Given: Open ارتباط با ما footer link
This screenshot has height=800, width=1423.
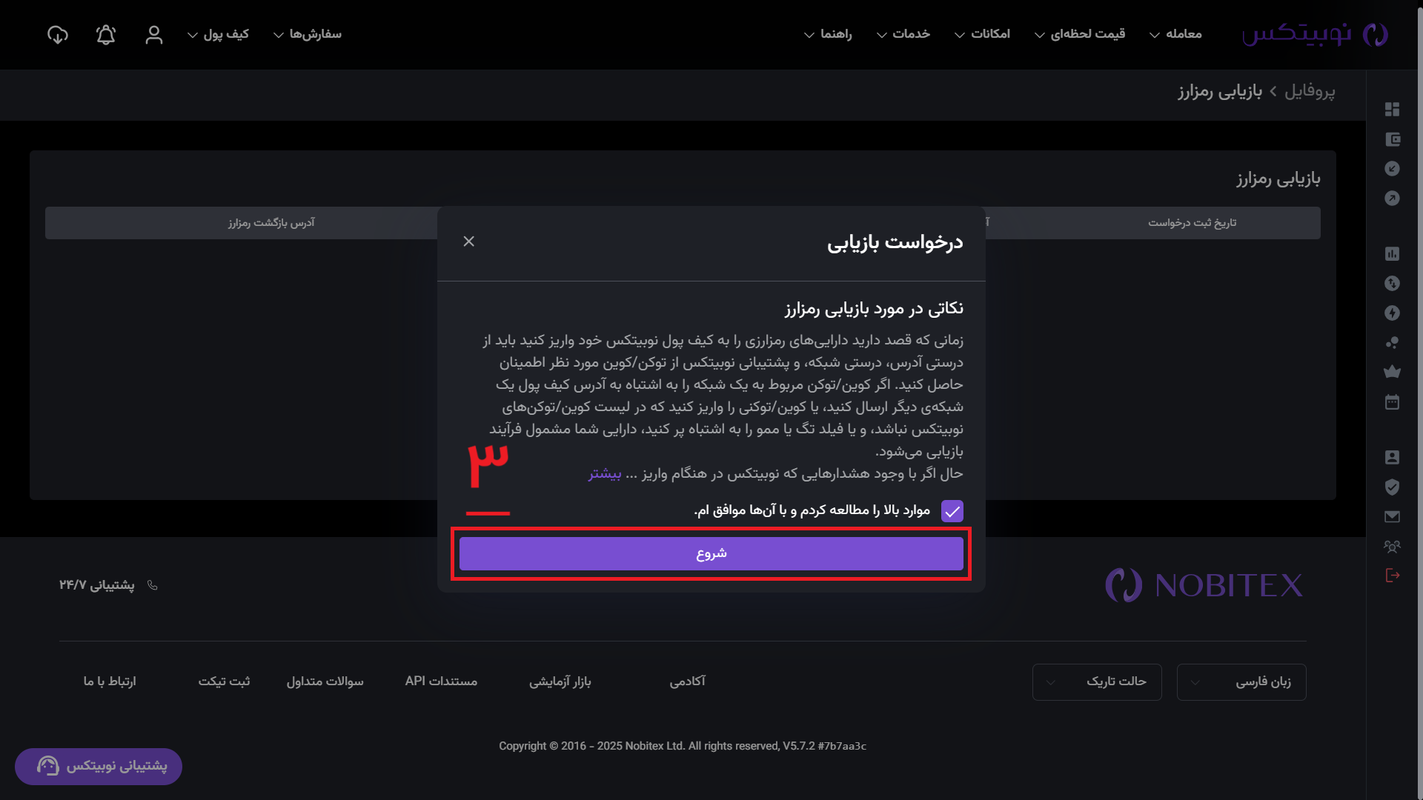Looking at the screenshot, I should point(110,681).
